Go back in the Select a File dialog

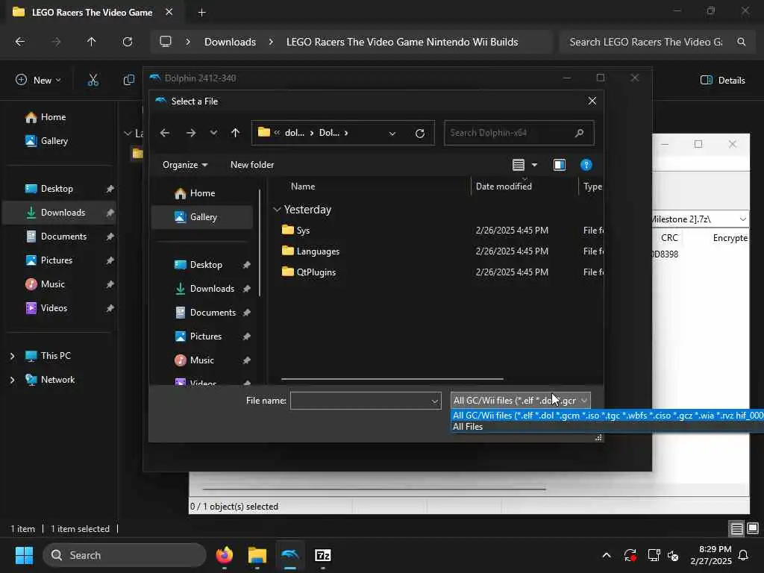tap(165, 133)
